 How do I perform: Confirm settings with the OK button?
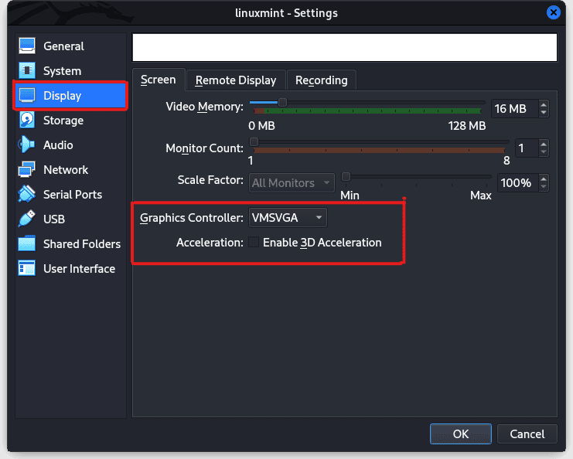coord(460,433)
